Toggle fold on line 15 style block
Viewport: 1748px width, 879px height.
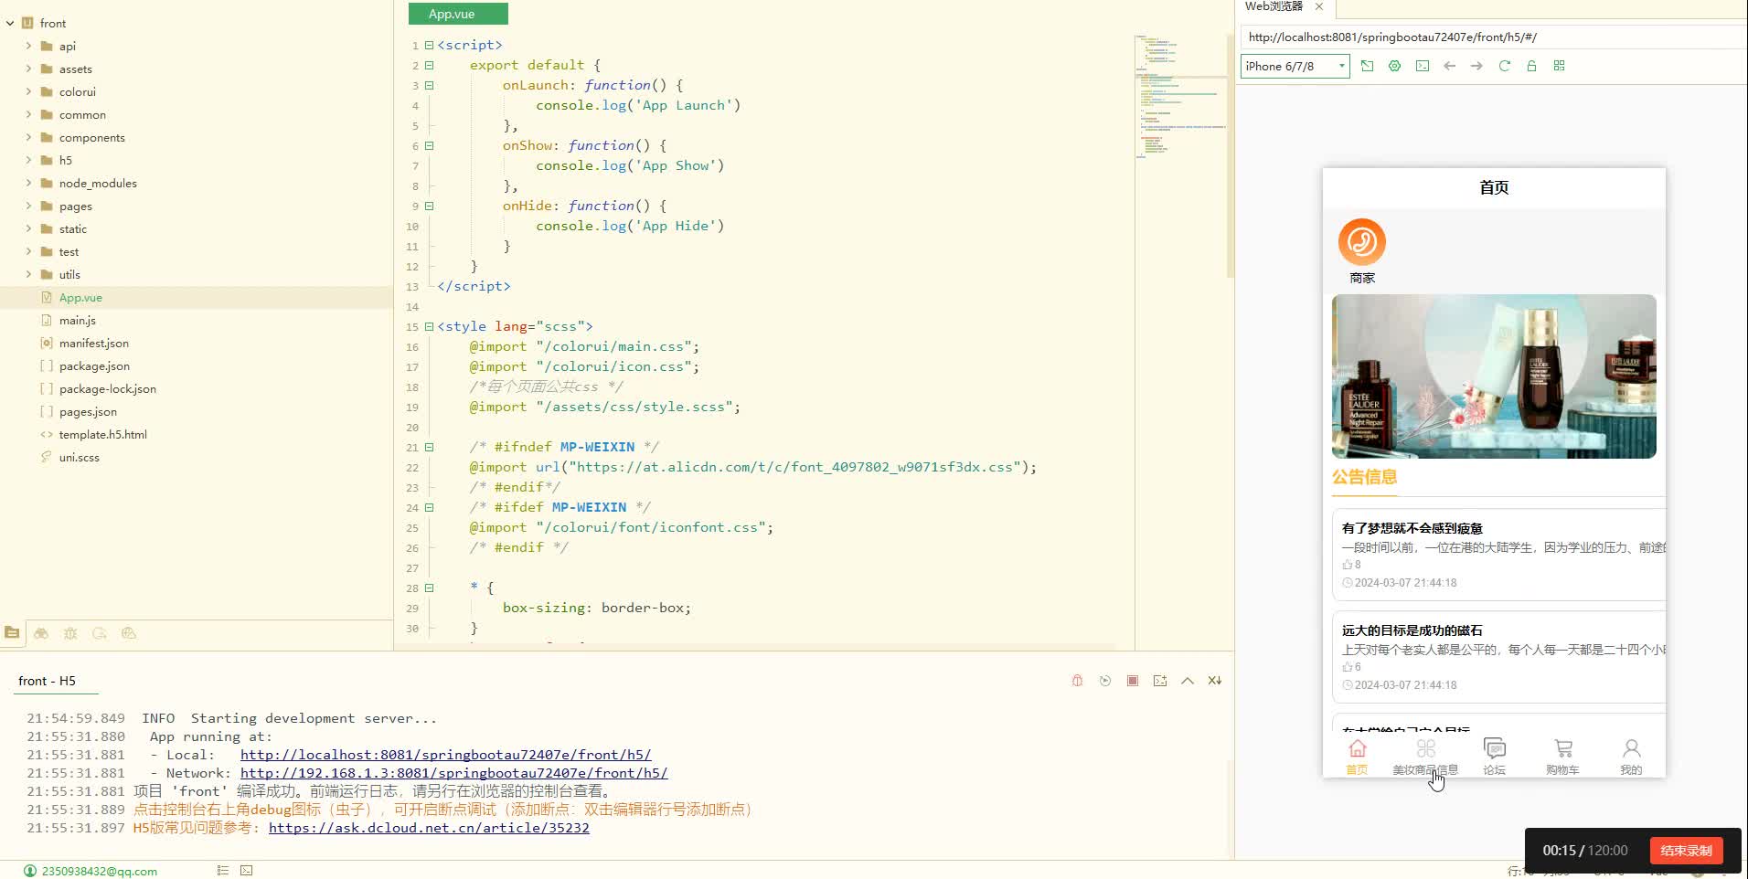click(429, 326)
